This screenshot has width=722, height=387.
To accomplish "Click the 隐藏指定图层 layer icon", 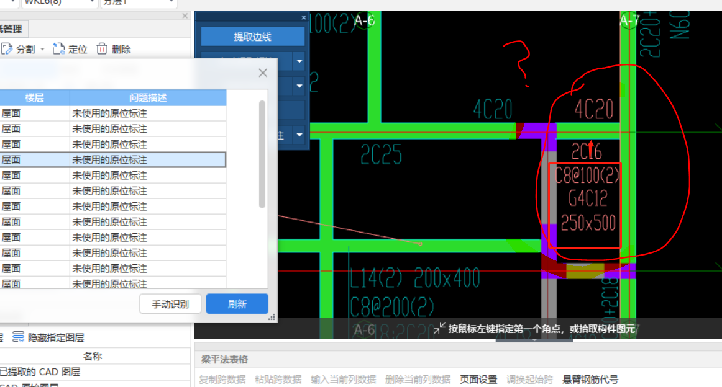I will pyautogui.click(x=19, y=337).
